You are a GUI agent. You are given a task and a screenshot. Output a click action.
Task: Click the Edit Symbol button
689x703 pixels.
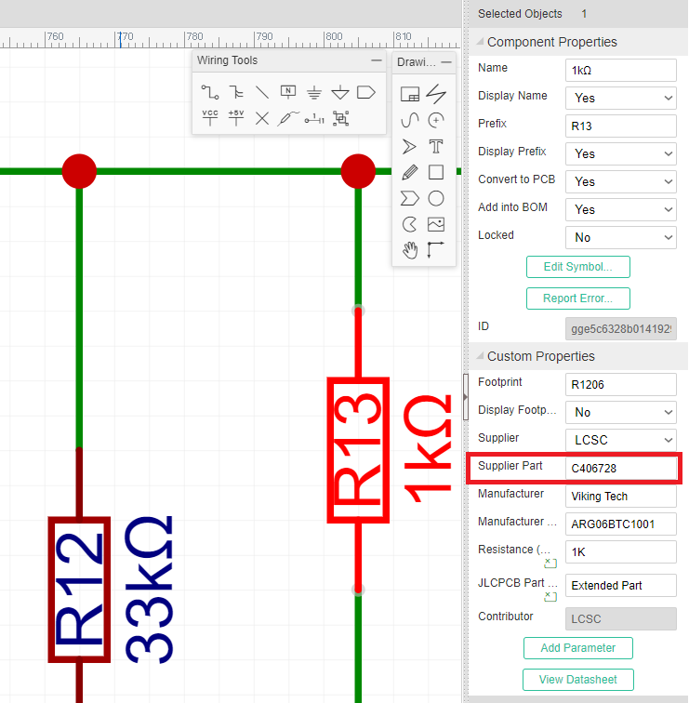pos(577,267)
